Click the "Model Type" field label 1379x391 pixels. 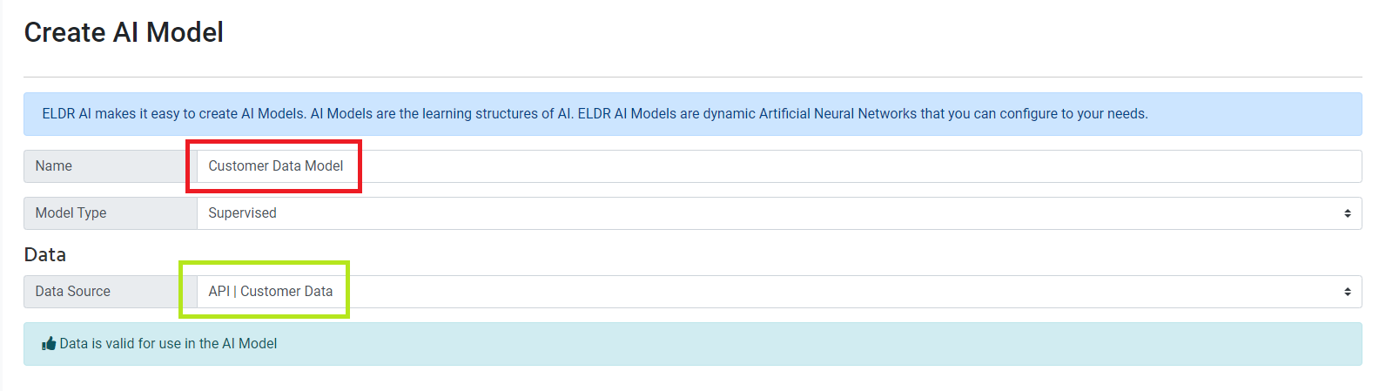[x=71, y=213]
